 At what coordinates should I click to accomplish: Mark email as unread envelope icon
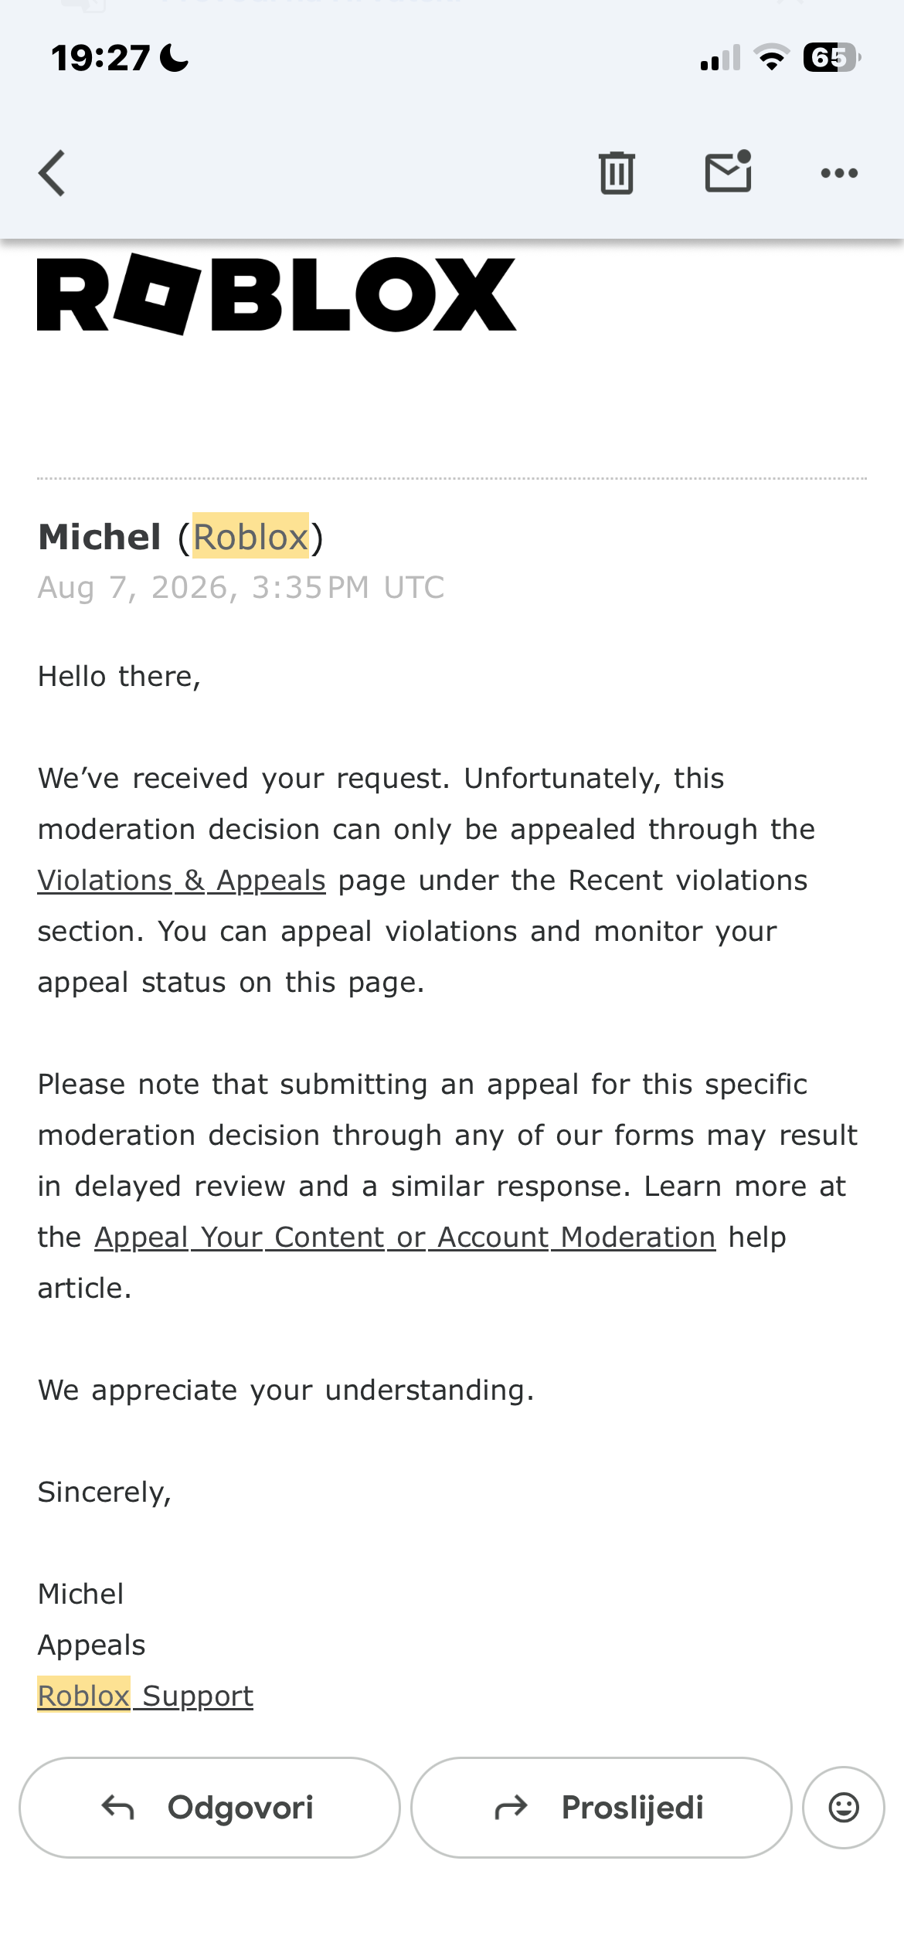pyautogui.click(x=728, y=171)
